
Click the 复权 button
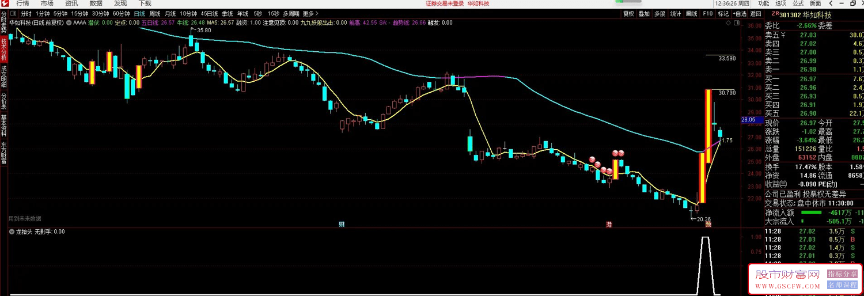[x=628, y=13]
